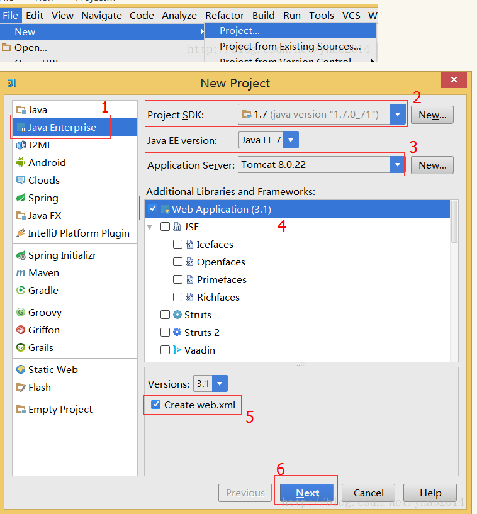Viewport: 477px width, 514px height.
Task: Choose Project from Existing Sources...
Action: pyautogui.click(x=291, y=46)
